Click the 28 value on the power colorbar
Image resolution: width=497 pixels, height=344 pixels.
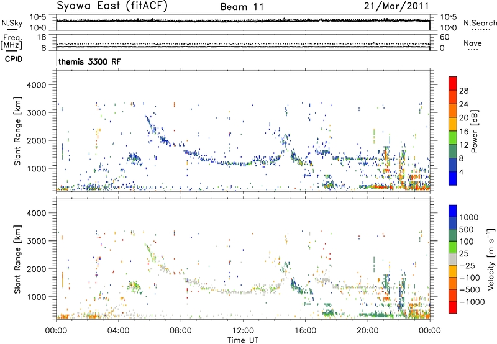pos(463,91)
